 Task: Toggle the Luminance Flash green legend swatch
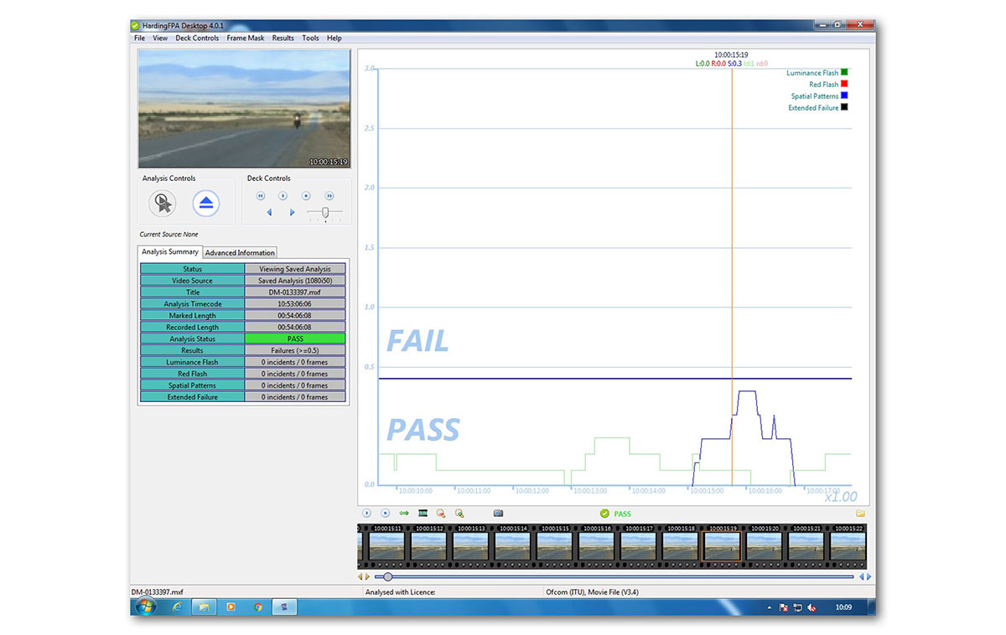[844, 73]
